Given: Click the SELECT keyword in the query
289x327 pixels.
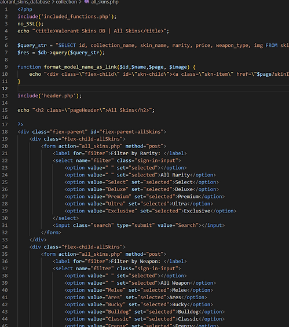Looking at the screenshot, I should [67, 45].
